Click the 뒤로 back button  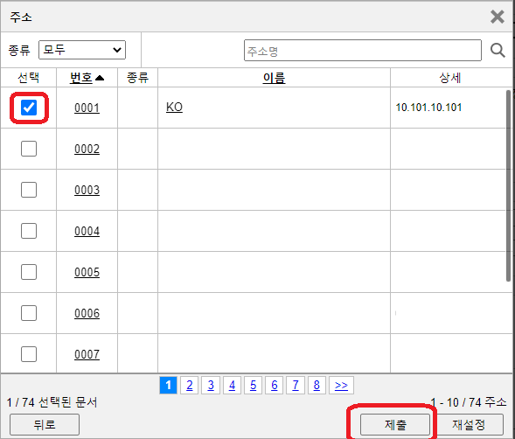pyautogui.click(x=45, y=424)
